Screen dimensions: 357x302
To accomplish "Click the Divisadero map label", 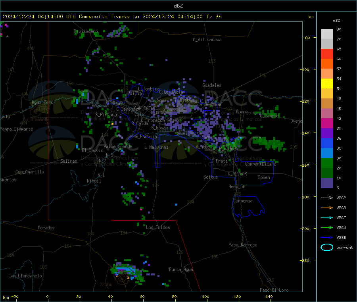I will (86, 31).
